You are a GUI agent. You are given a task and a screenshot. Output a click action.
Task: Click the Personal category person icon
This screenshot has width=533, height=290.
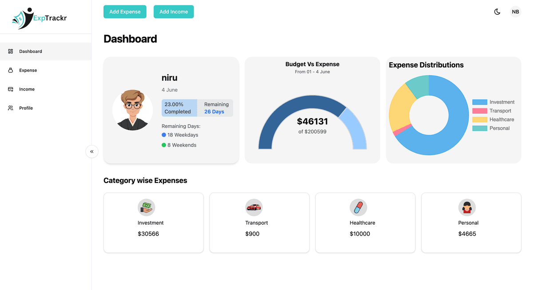(467, 207)
